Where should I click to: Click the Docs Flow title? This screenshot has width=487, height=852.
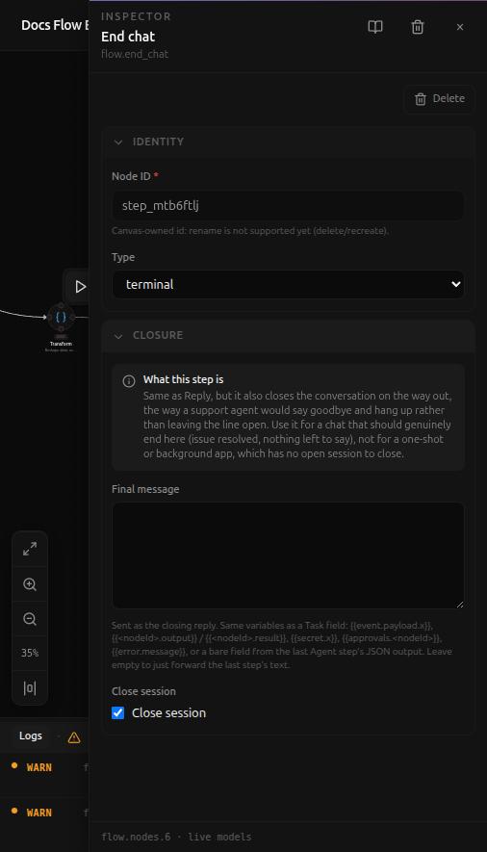[x=54, y=25]
